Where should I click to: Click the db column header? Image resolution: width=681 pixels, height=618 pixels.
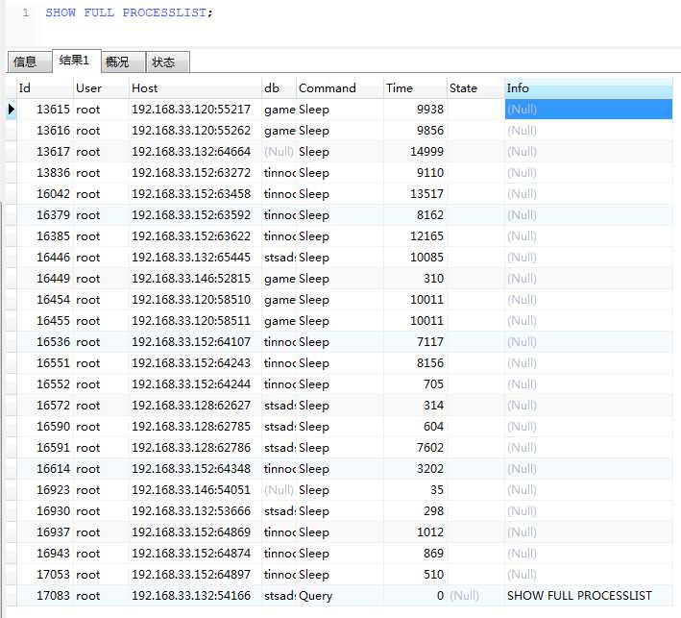tap(279, 88)
